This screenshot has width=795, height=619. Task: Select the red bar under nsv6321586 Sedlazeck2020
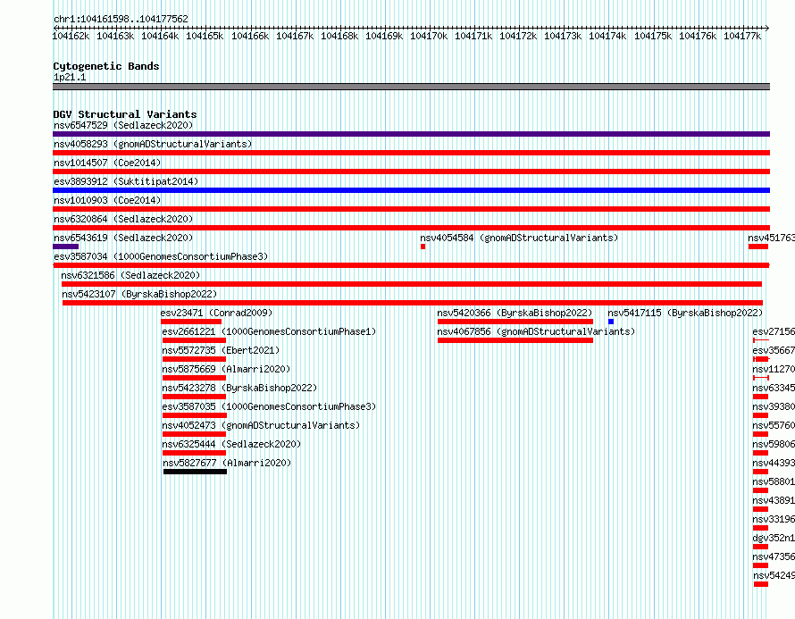(x=412, y=284)
